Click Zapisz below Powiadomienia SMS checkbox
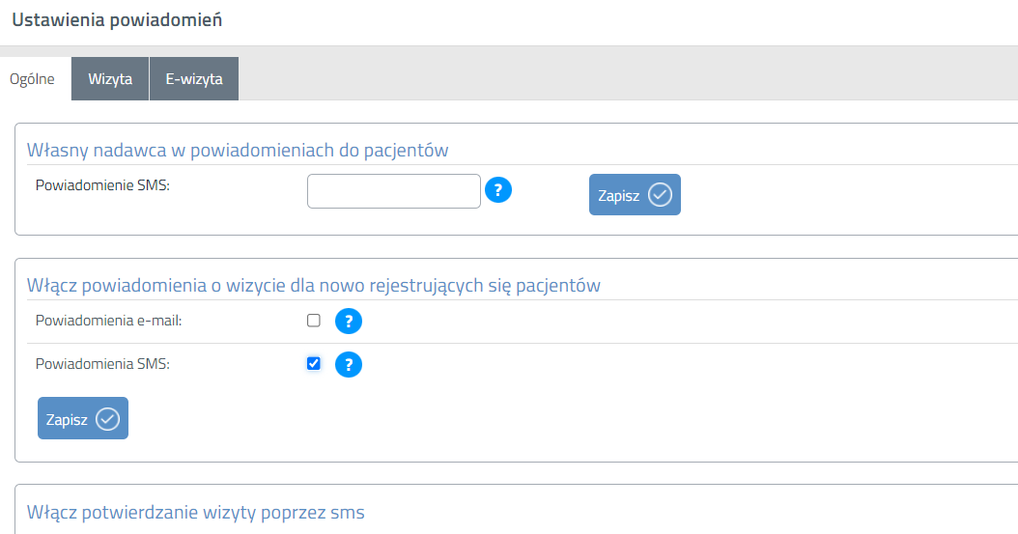Image resolution: width=1018 pixels, height=534 pixels. pyautogui.click(x=83, y=418)
